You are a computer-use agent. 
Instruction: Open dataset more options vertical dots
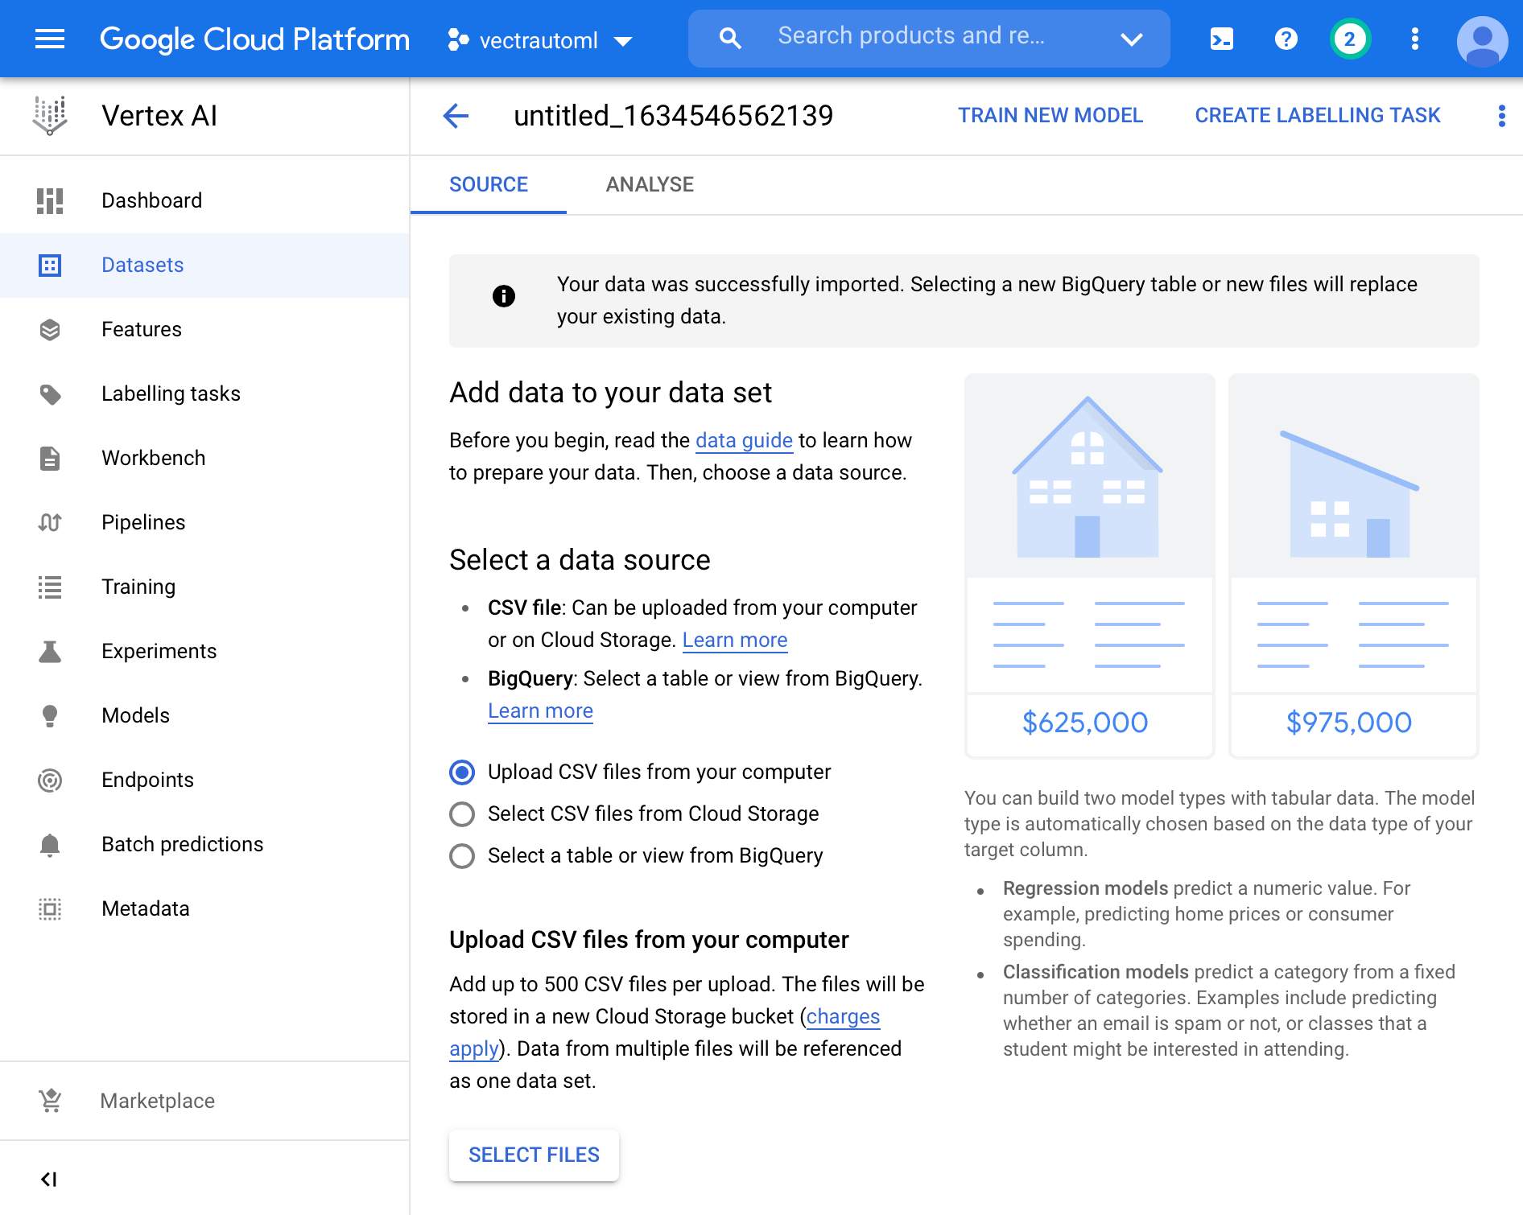pyautogui.click(x=1501, y=116)
